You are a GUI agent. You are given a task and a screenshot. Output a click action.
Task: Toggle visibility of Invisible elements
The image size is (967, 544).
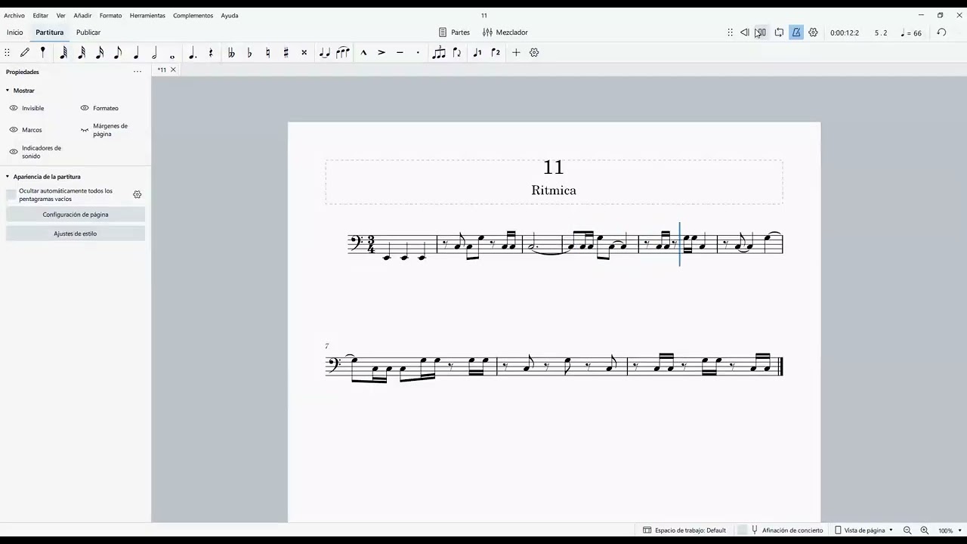[13, 108]
